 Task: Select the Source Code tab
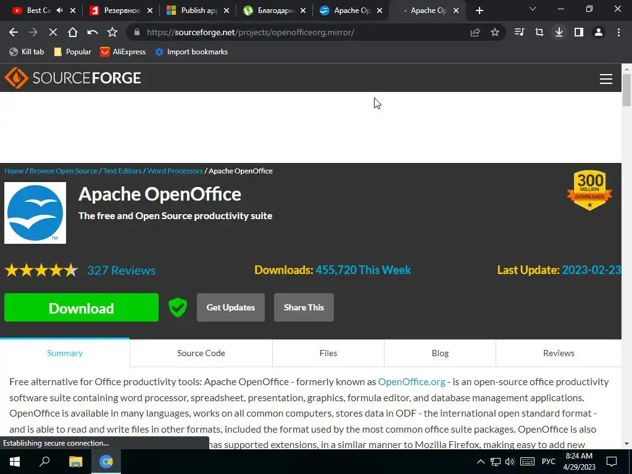(x=201, y=353)
